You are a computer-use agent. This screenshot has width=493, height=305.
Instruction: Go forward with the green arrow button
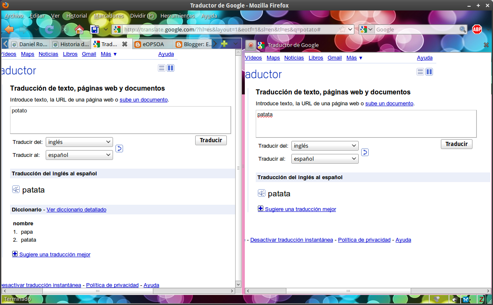point(24,29)
